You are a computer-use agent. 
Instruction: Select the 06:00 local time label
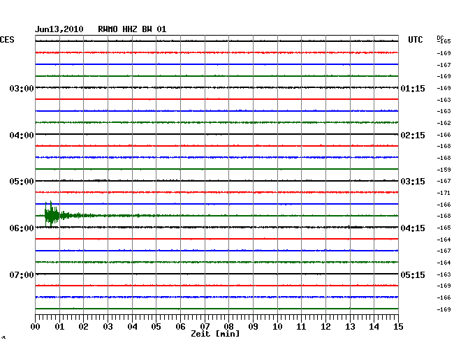[x=22, y=228]
